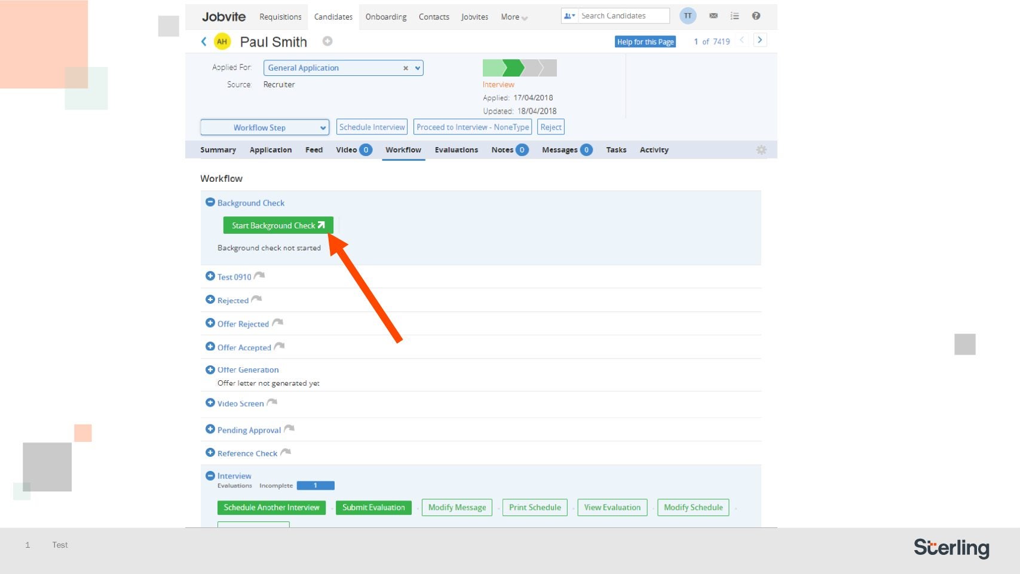
Task: Click the plus icon beside Paul Smith
Action: point(327,41)
